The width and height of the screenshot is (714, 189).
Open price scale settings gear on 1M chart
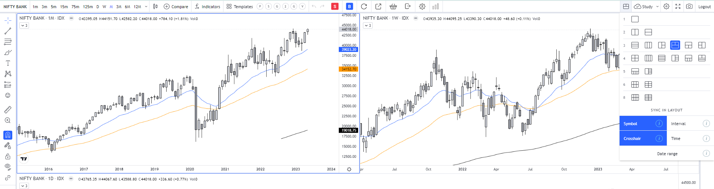tap(349, 169)
